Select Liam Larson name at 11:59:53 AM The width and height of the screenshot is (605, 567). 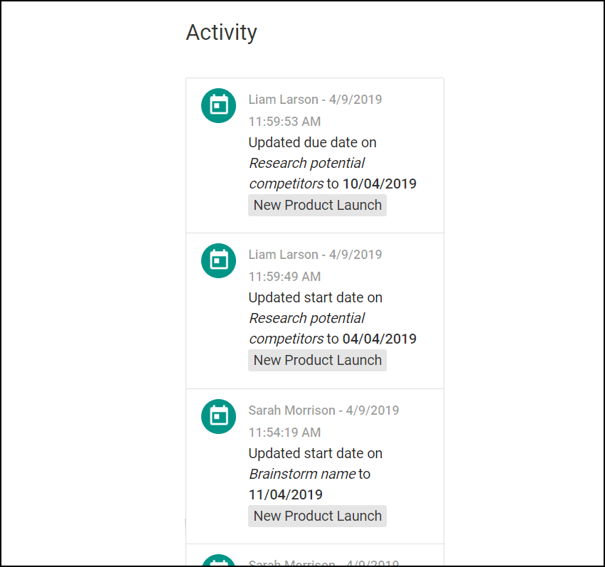pyautogui.click(x=283, y=100)
